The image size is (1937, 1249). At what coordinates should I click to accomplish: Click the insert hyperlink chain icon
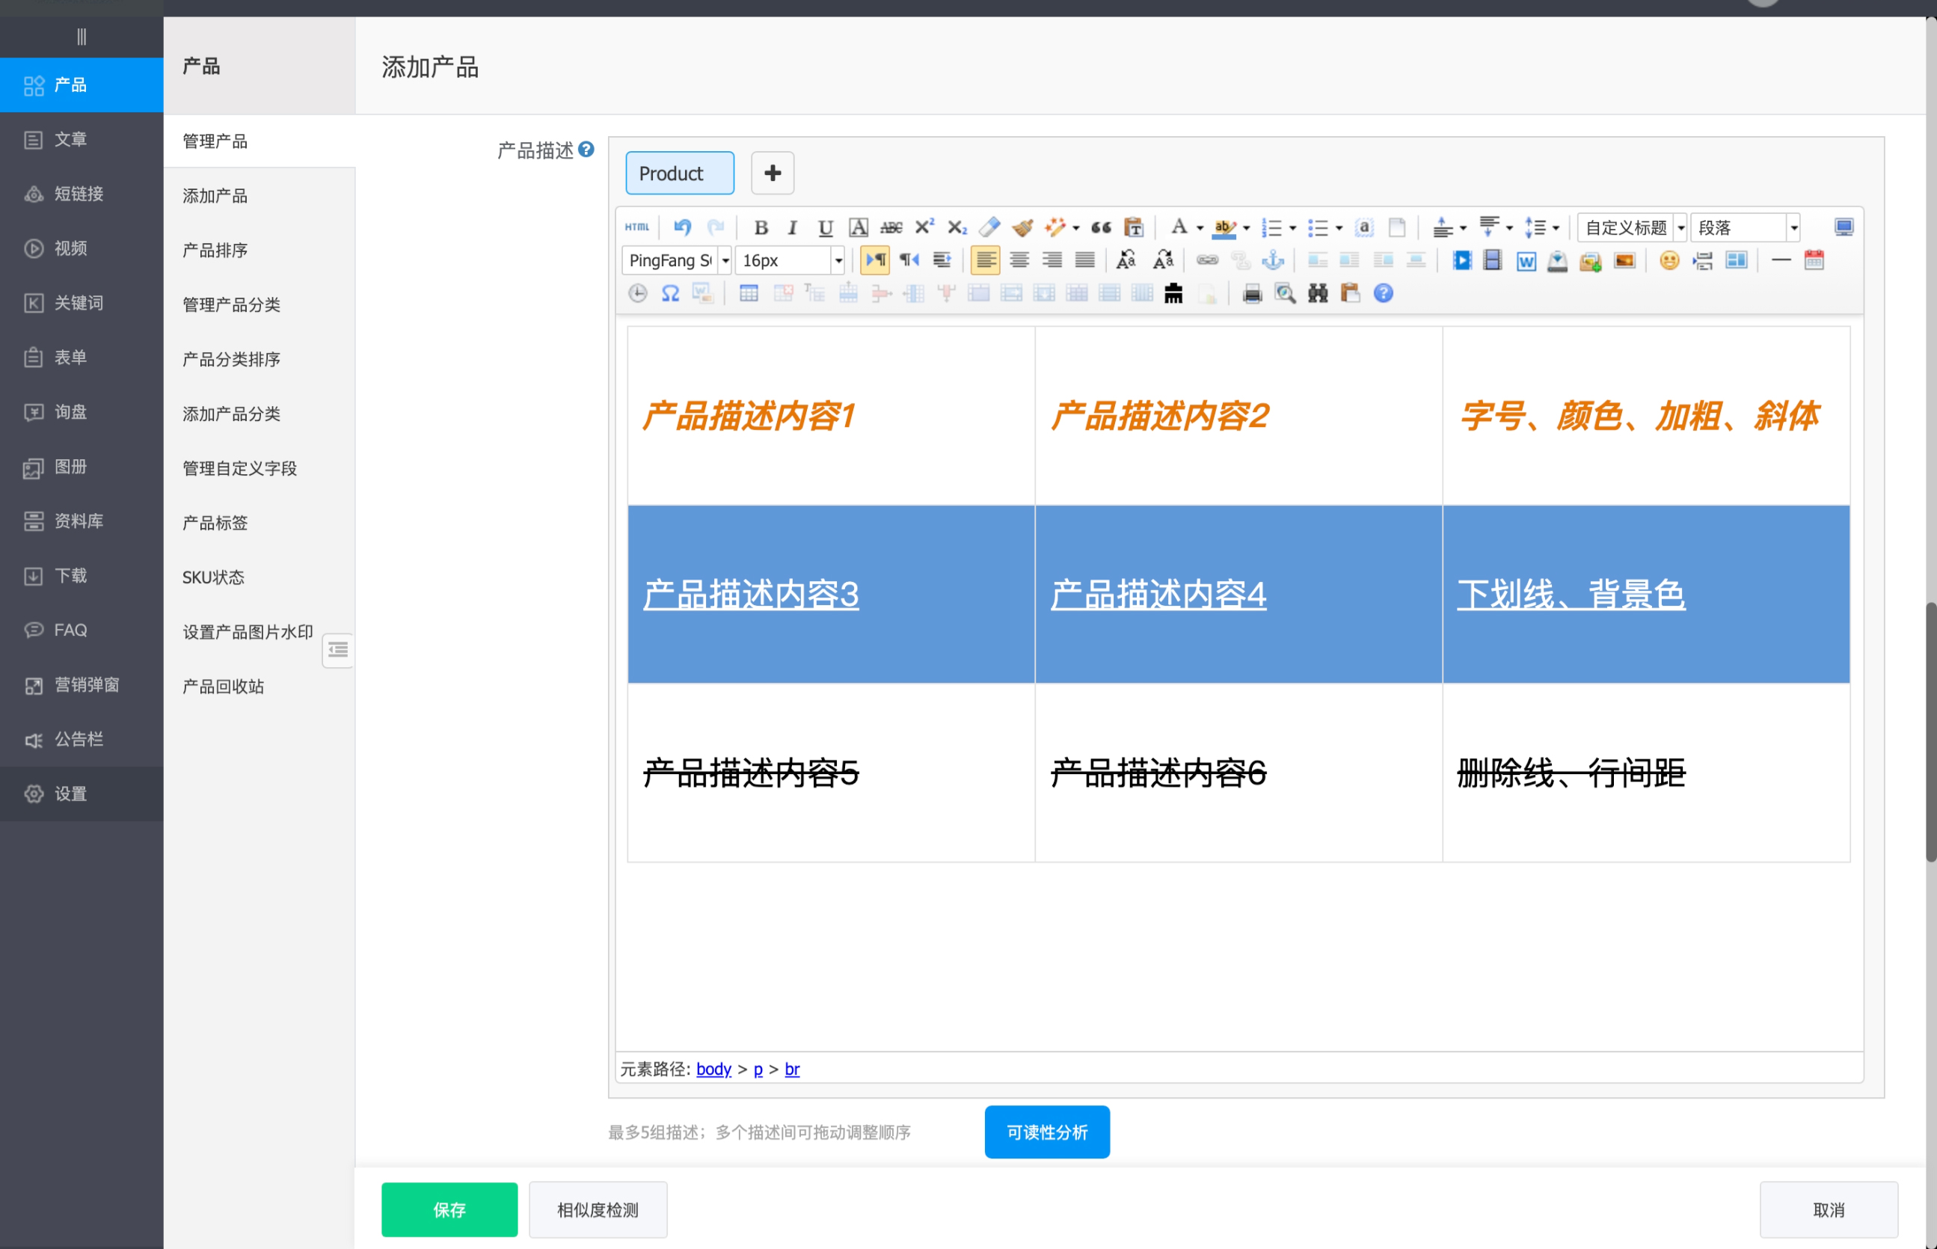tap(1206, 260)
